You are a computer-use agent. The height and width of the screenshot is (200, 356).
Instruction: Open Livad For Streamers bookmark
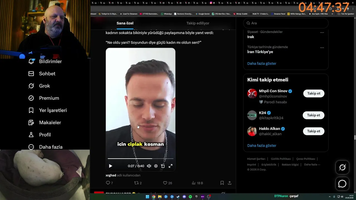pos(128,14)
